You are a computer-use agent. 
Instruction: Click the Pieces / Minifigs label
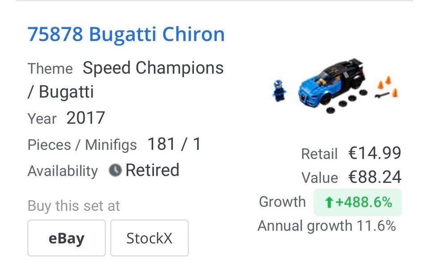(82, 145)
